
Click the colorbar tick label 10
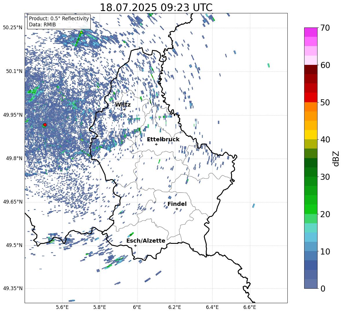click(x=325, y=251)
